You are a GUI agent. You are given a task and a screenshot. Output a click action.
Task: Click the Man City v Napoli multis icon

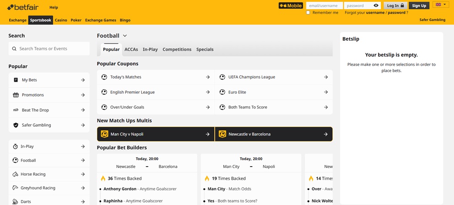[104, 134]
